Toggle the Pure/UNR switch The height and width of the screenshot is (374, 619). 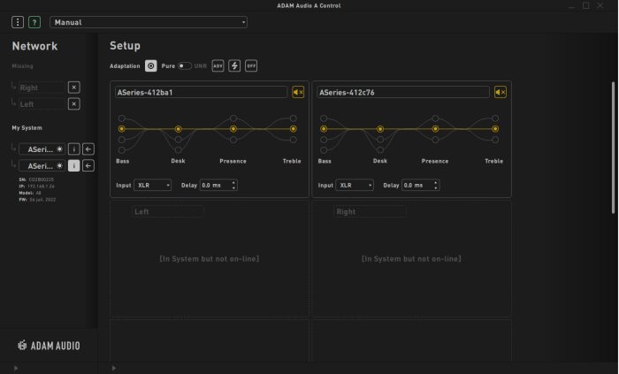pos(184,66)
